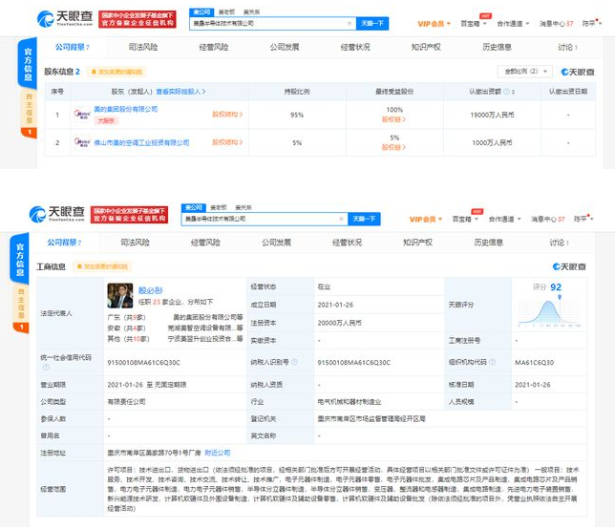Clear search box above 股东信息 section
This screenshot has width=615, height=529.
coord(350,23)
